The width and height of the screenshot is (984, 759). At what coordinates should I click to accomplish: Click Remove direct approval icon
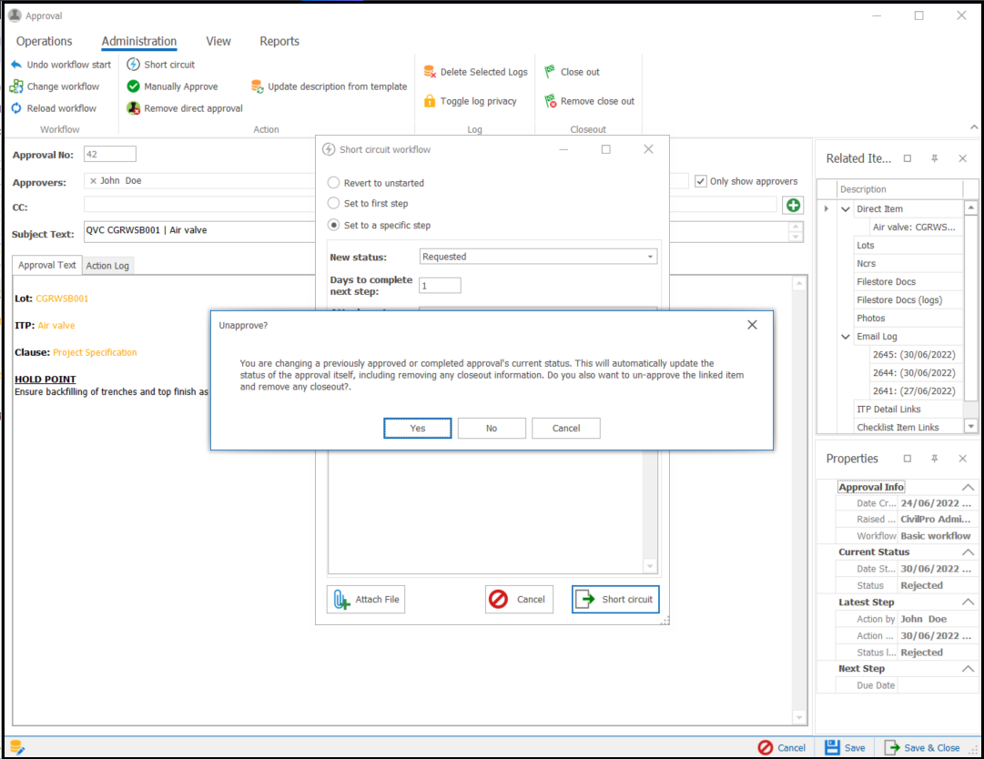(x=134, y=108)
